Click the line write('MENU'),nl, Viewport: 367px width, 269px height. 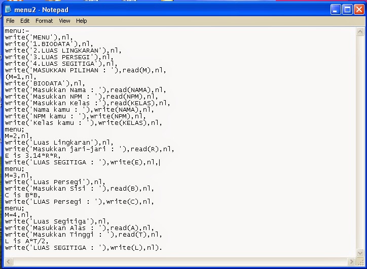[x=39, y=37]
